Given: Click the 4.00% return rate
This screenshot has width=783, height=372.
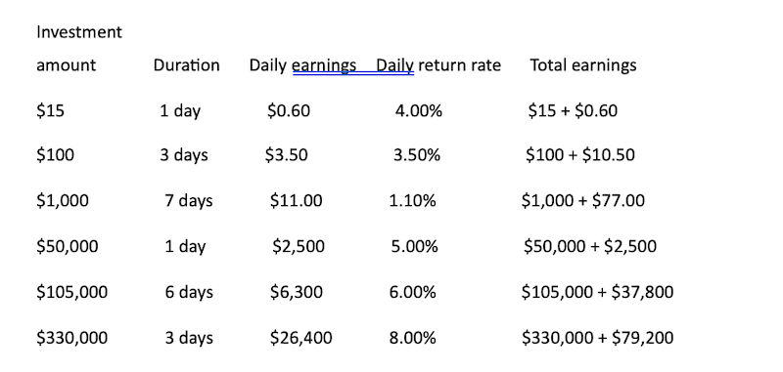Looking at the screenshot, I should tap(419, 110).
